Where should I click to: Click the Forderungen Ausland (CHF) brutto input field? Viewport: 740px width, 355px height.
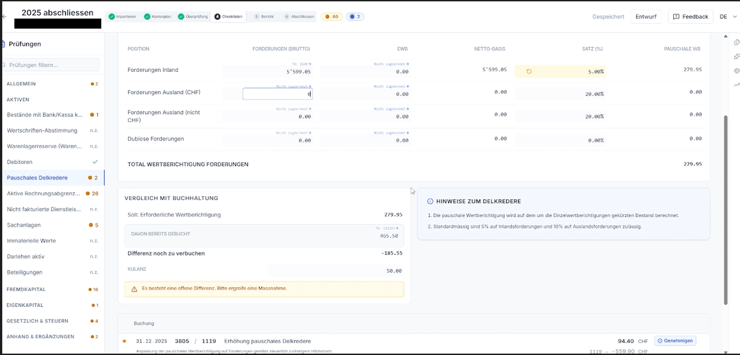tap(278, 94)
